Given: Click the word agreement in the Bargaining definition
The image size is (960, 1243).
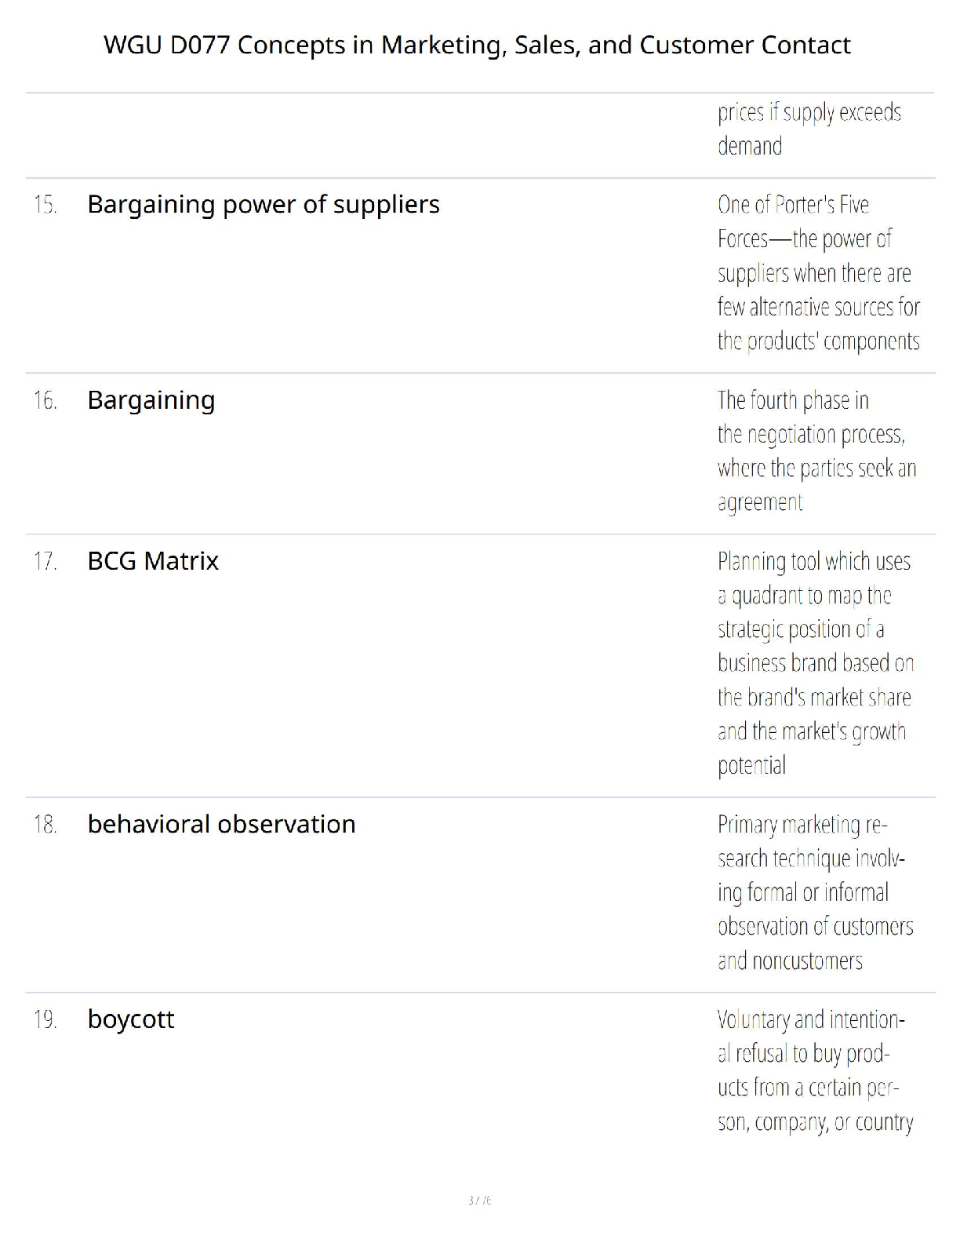Looking at the screenshot, I should pyautogui.click(x=760, y=502).
